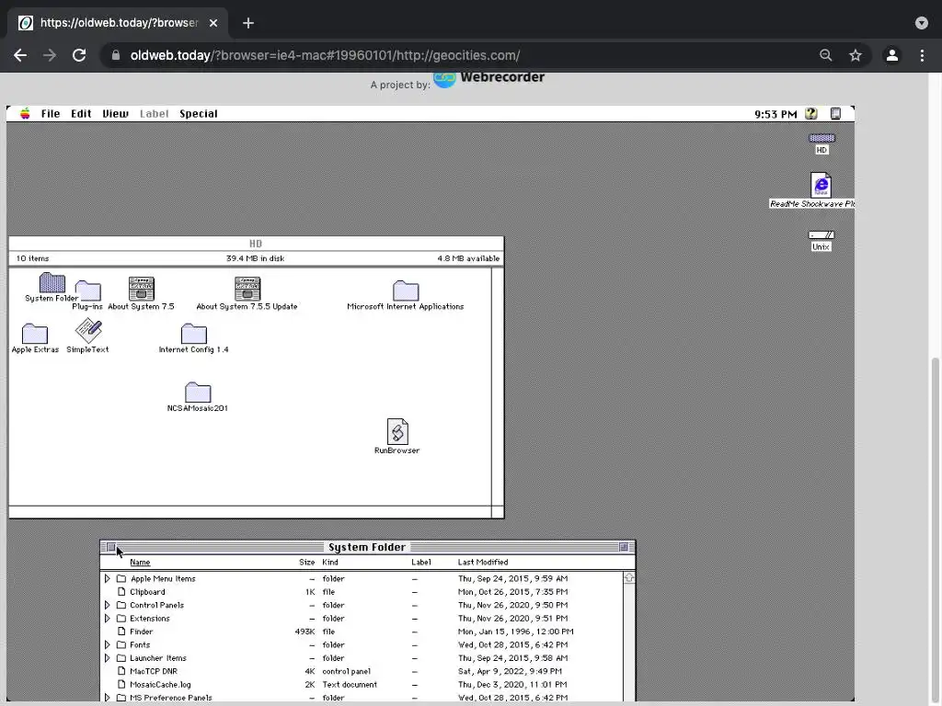
Task: Click the Webrecorder project link
Action: [x=489, y=78]
